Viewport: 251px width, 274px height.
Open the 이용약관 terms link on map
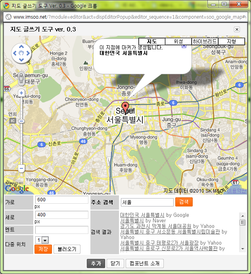237,191
